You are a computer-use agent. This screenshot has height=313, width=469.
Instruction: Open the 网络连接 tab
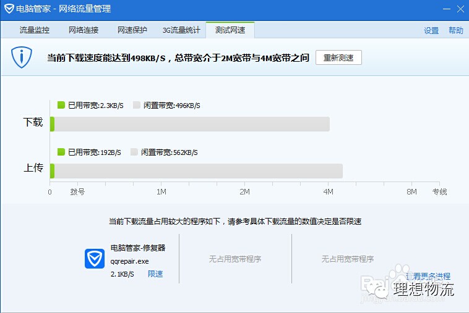(x=84, y=30)
